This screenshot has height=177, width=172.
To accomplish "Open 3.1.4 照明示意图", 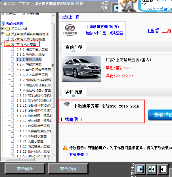I will coord(29,65).
